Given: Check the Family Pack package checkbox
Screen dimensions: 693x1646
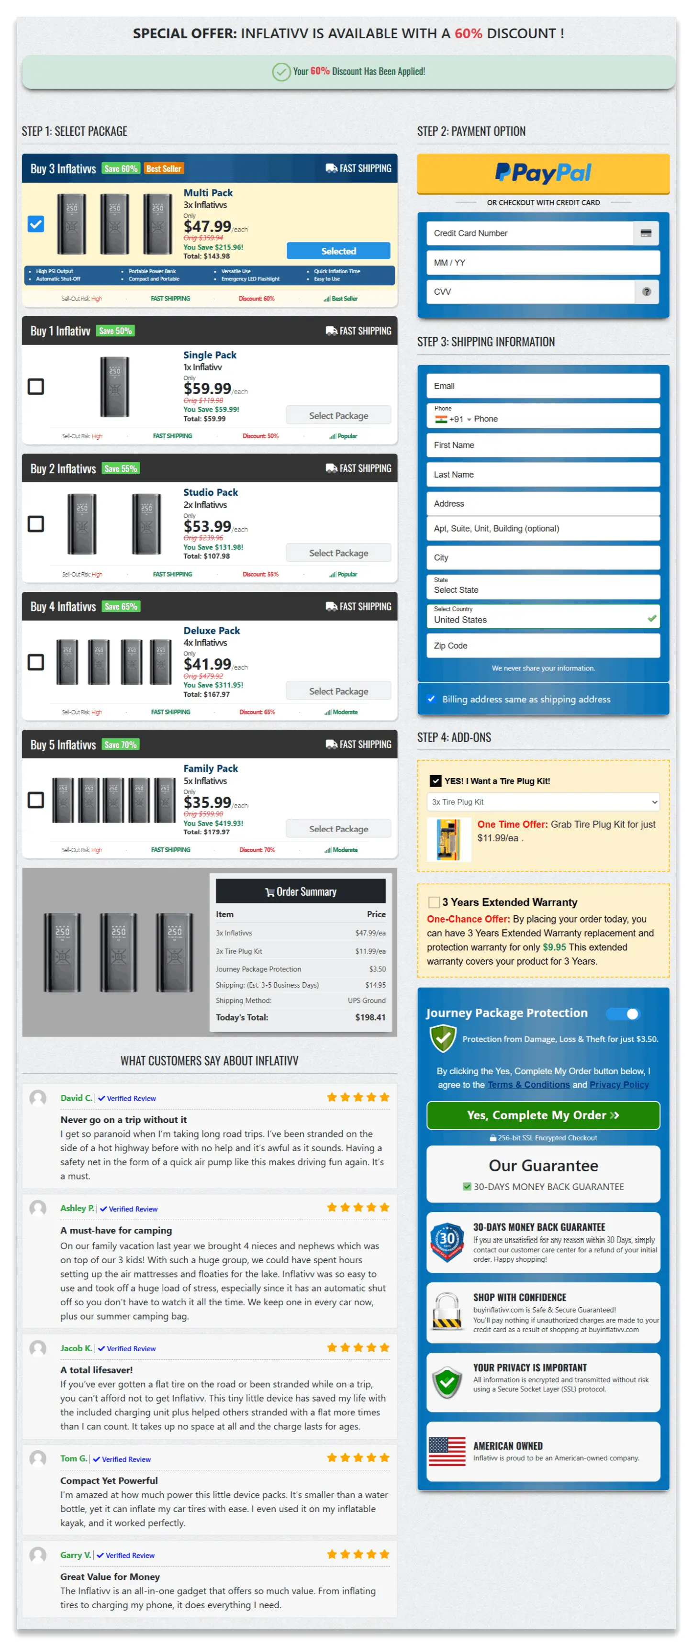Looking at the screenshot, I should pos(36,800).
